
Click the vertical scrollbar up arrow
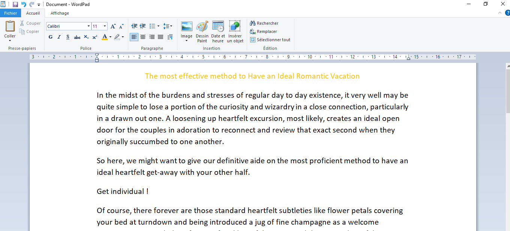coord(508,66)
